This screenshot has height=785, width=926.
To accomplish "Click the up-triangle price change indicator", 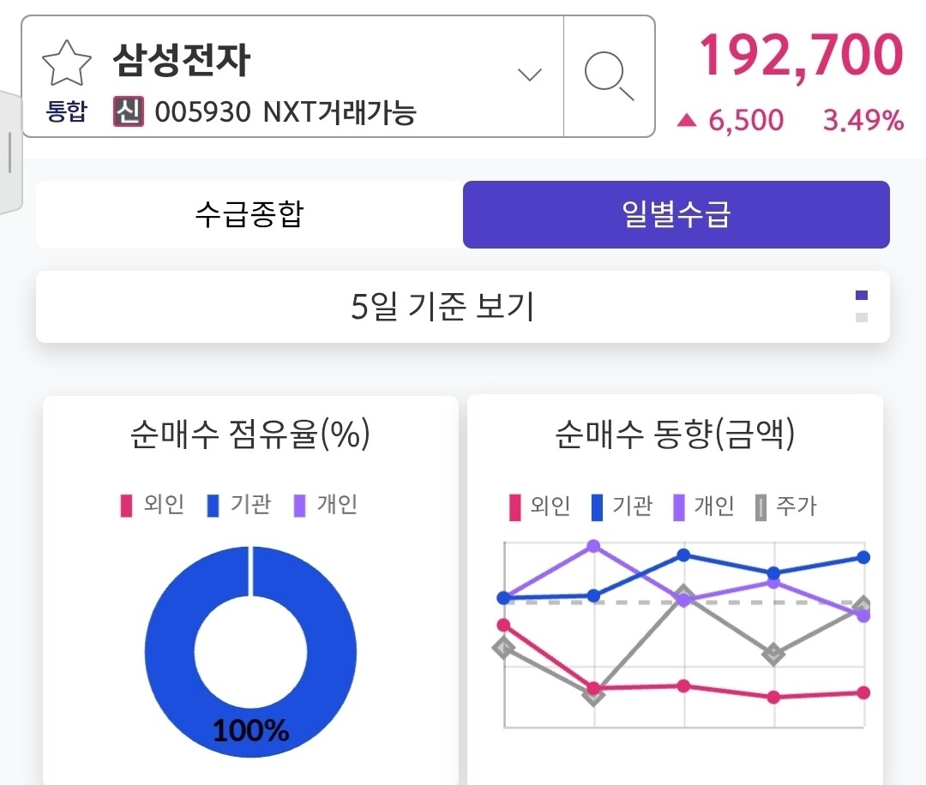I will click(x=686, y=121).
